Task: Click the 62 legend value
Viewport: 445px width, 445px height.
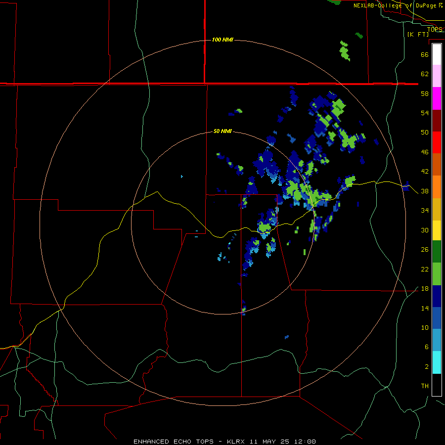Action: (425, 74)
